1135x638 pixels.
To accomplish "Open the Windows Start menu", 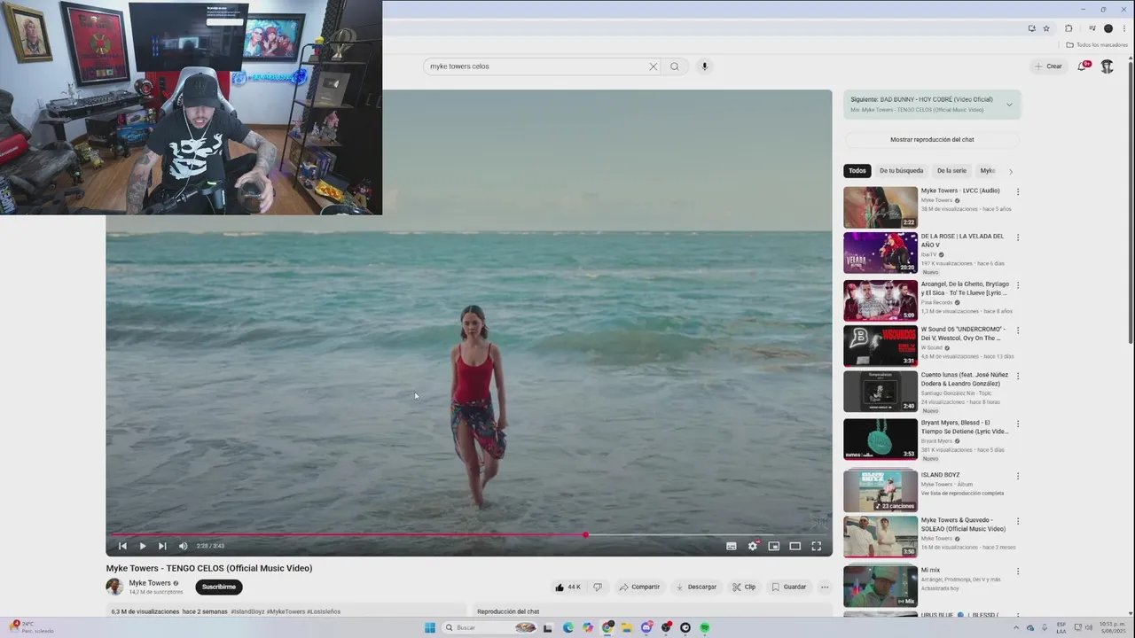I will (x=430, y=627).
